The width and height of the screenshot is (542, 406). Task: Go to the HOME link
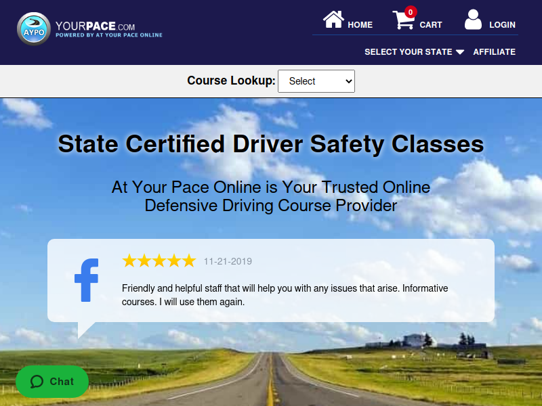360,25
